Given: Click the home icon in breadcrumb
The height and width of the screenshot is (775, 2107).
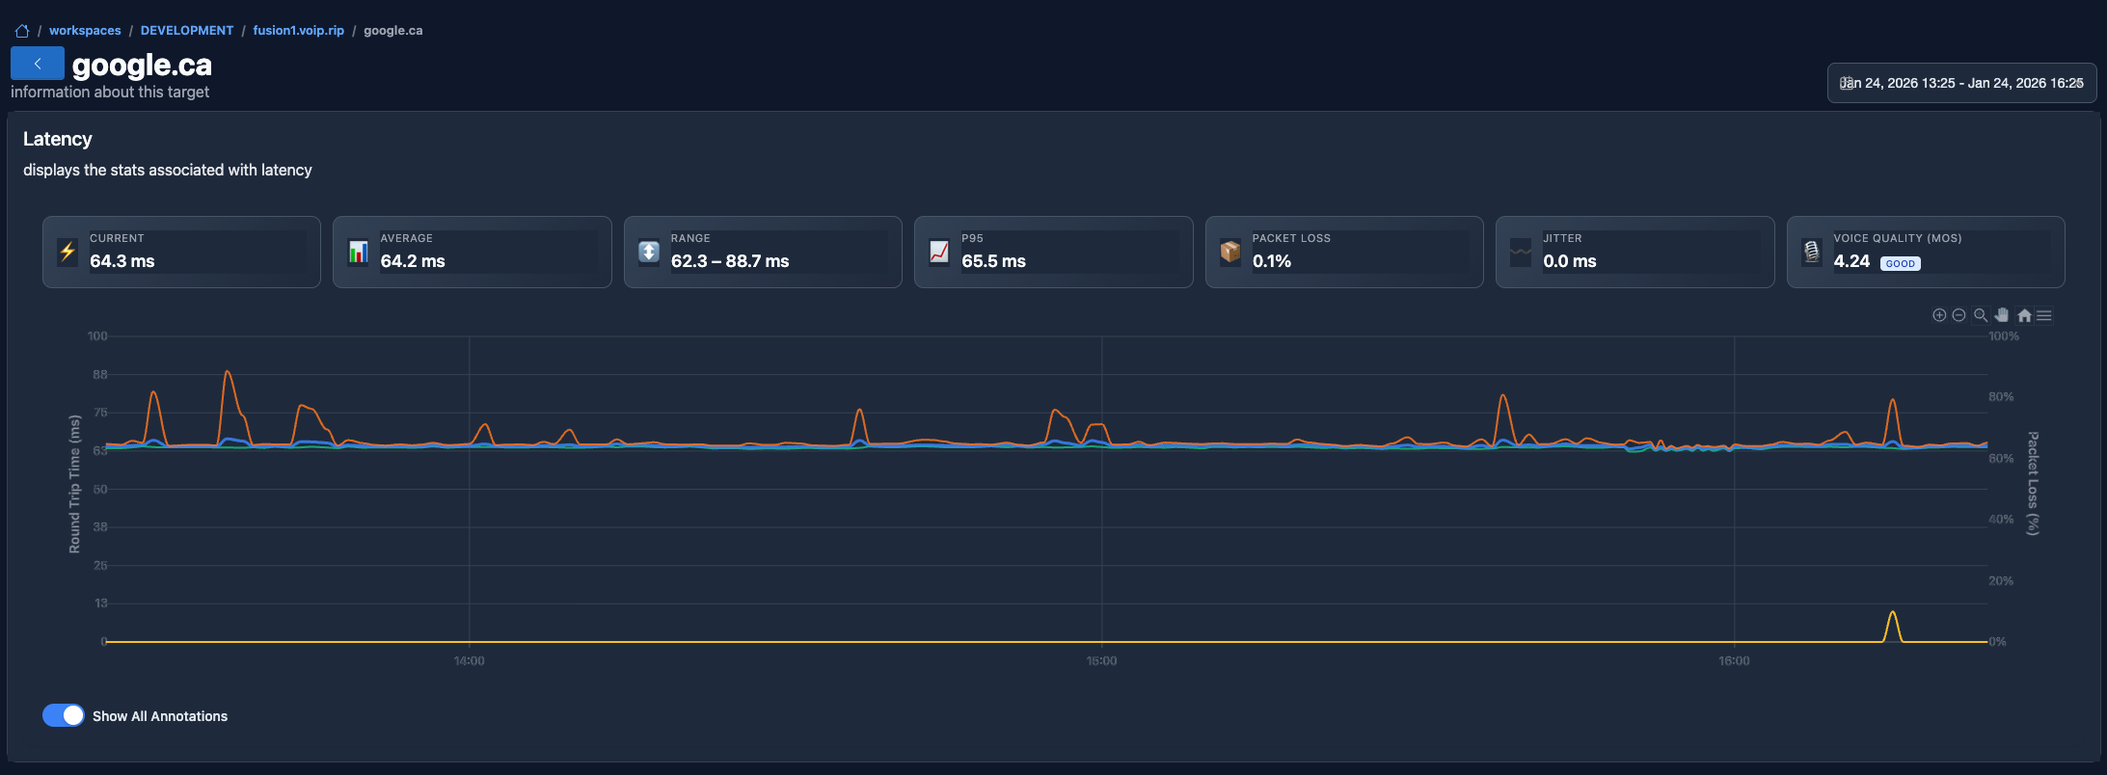Looking at the screenshot, I should (22, 31).
